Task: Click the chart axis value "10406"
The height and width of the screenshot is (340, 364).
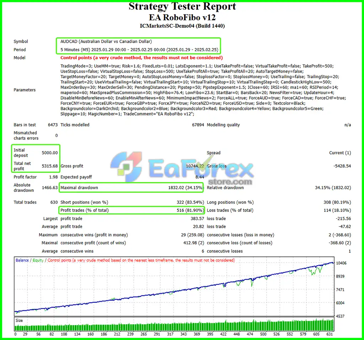Action: (341, 263)
